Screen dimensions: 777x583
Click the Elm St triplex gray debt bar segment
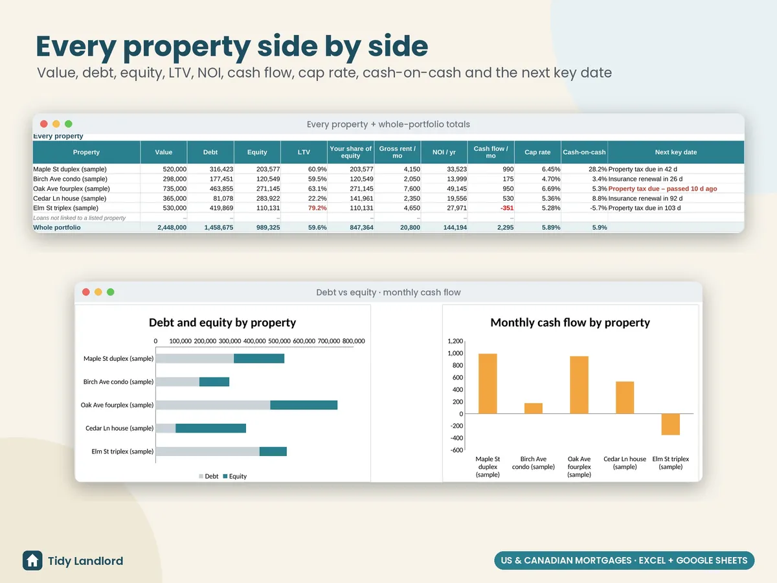[x=208, y=452]
